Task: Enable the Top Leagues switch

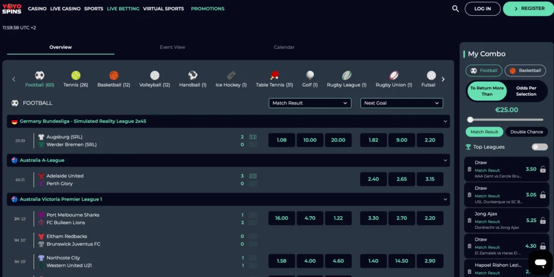Action: tap(539, 147)
